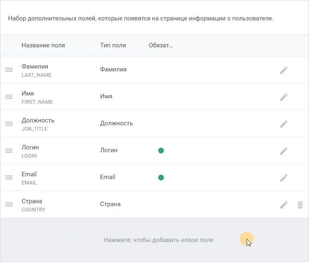This screenshot has height=262, width=309.
Task: Select the 'Название поля' column header
Action: pos(43,45)
